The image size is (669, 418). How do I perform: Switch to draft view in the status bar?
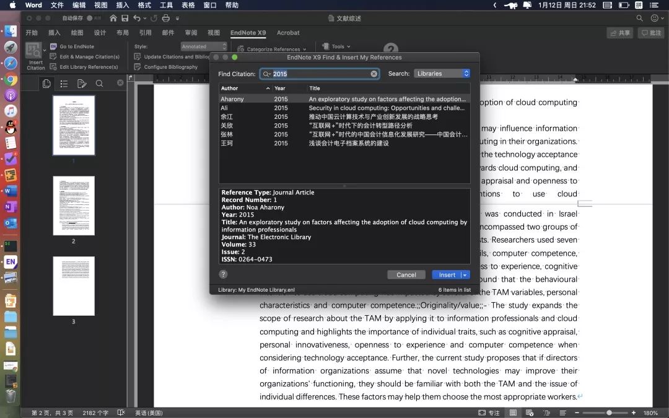click(x=562, y=413)
